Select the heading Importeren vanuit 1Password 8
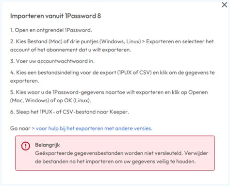 pyautogui.click(x=55, y=16)
